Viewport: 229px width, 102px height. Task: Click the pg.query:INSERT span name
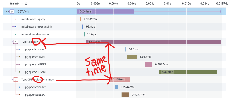[x=36, y=64]
